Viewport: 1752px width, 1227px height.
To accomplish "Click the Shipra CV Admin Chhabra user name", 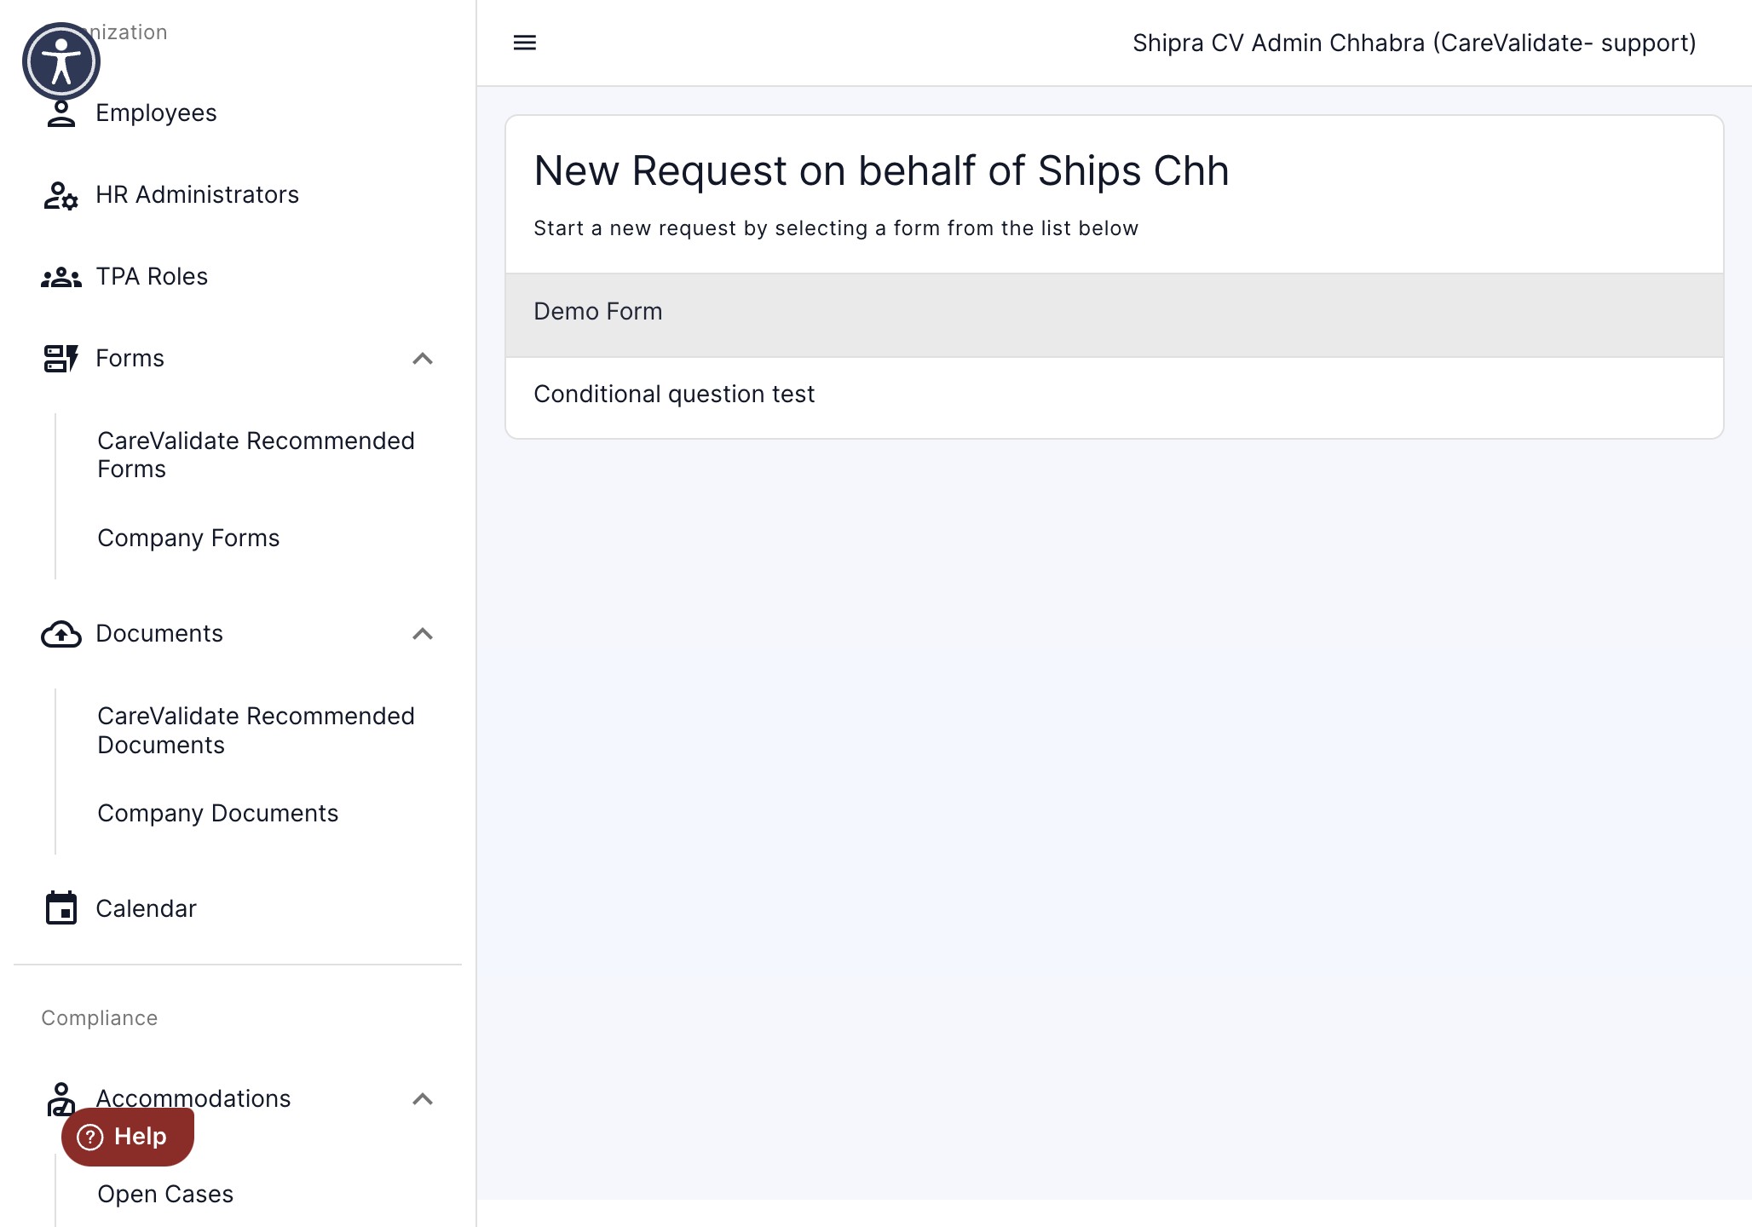I will pos(1415,43).
